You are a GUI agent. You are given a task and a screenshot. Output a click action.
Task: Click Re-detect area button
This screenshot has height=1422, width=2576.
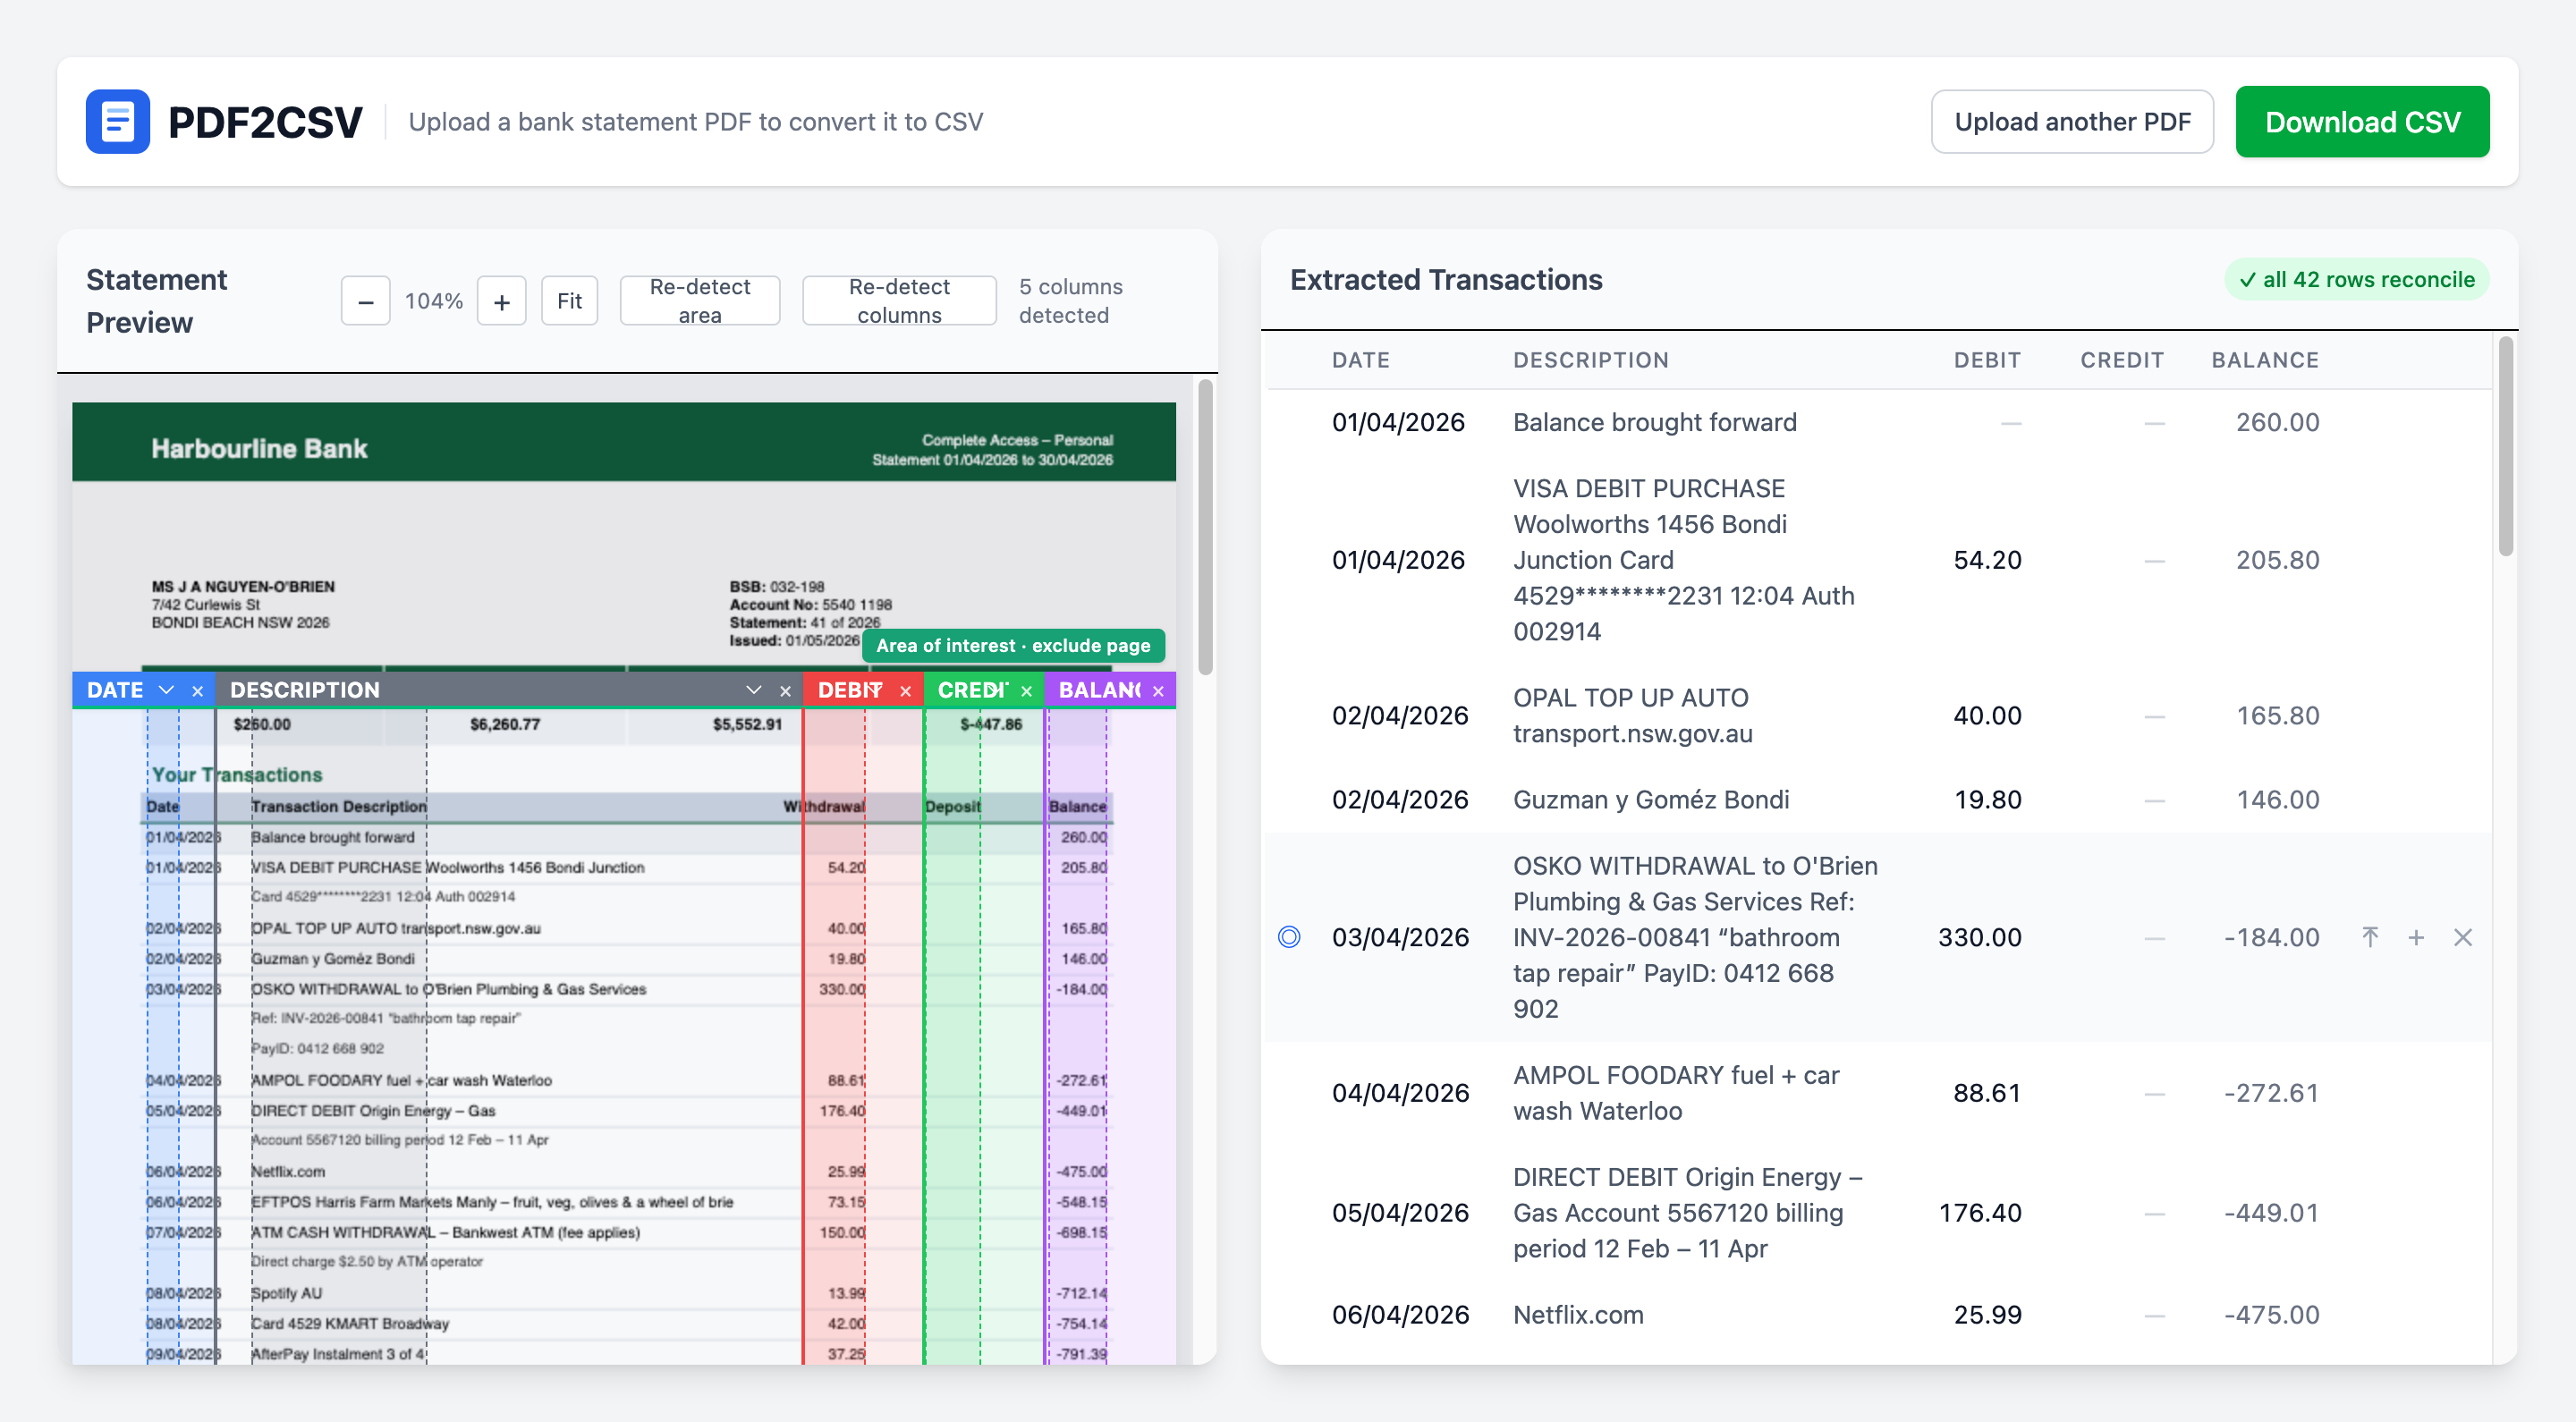click(x=699, y=301)
